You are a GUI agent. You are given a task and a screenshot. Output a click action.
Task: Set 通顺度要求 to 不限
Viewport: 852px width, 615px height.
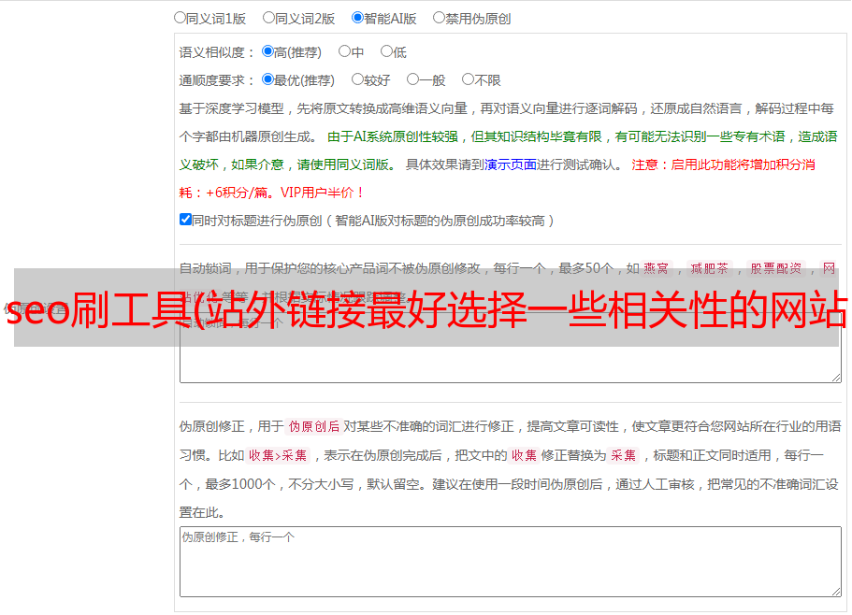pos(468,79)
